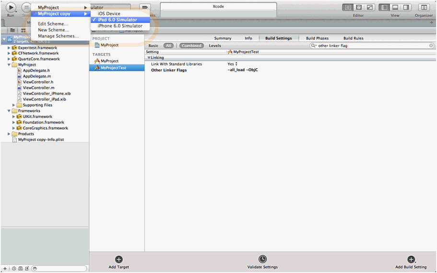Click the Add Build Setting icon
Image resolution: width=437 pixels, height=273 pixels.
pos(411,259)
